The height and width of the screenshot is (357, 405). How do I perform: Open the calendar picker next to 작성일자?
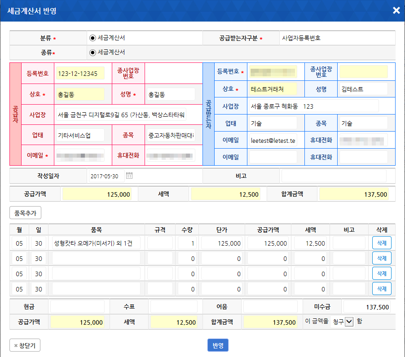(129, 176)
